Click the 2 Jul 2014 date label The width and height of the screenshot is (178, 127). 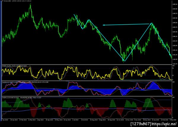(75, 120)
